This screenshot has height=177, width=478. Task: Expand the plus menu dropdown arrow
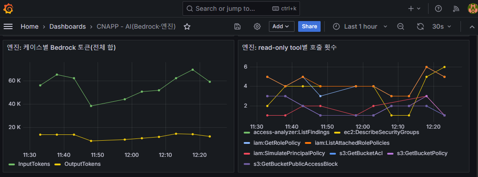(419, 9)
